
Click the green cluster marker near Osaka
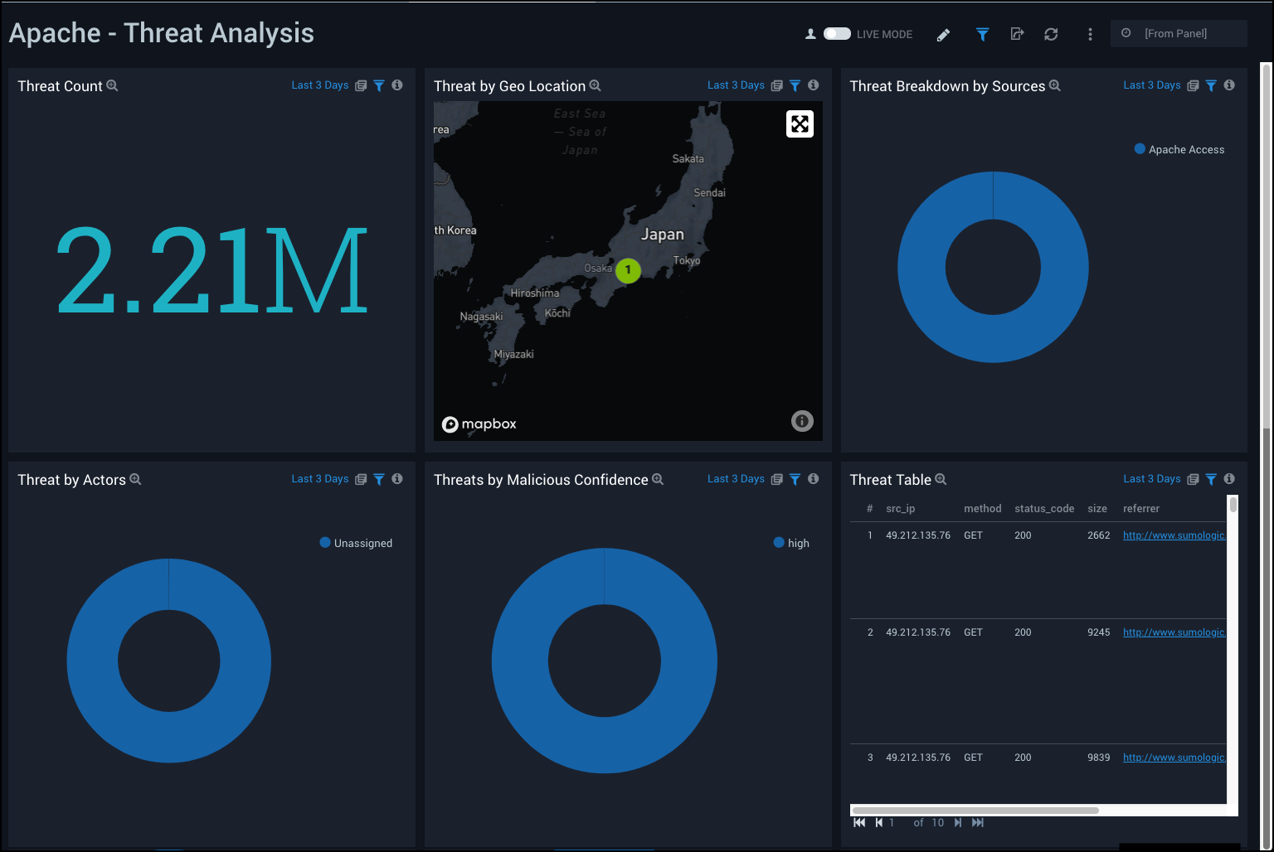coord(628,270)
